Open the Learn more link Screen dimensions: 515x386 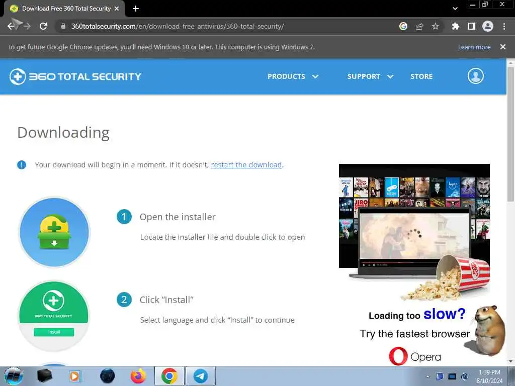pyautogui.click(x=474, y=47)
